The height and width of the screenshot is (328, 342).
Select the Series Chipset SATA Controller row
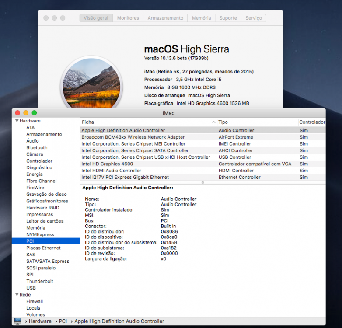pos(203,150)
